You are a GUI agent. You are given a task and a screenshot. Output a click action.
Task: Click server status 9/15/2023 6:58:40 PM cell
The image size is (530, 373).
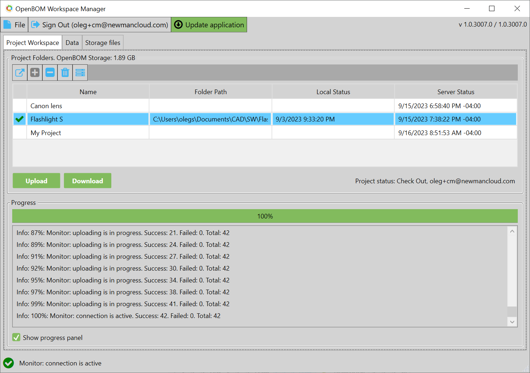[x=456, y=106]
